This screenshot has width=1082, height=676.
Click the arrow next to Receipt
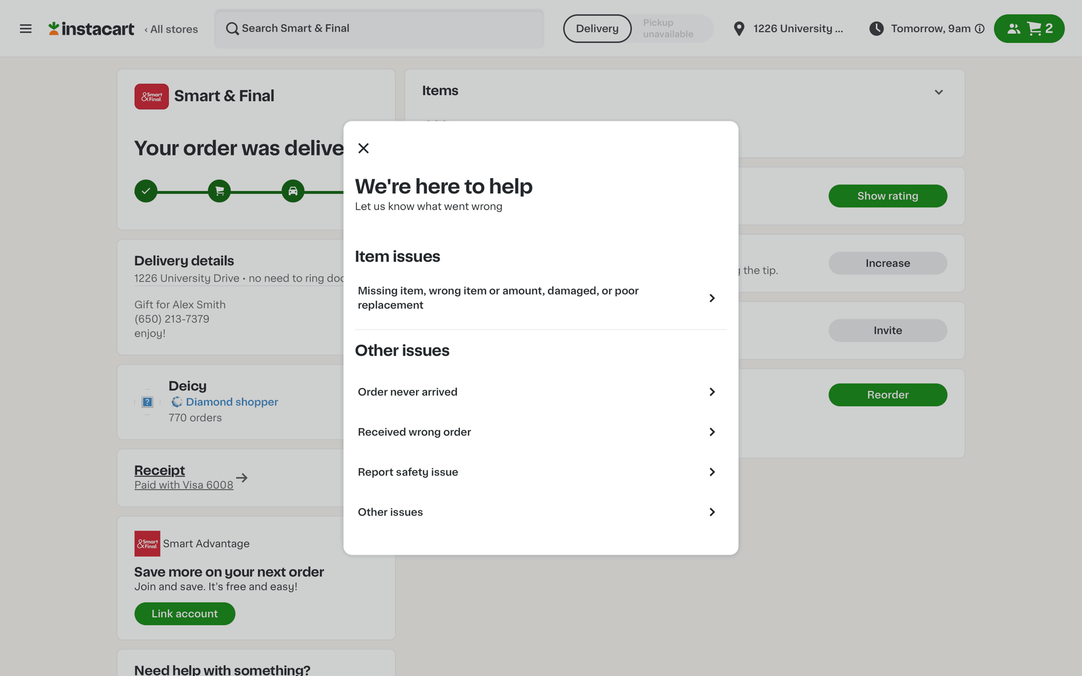click(242, 478)
